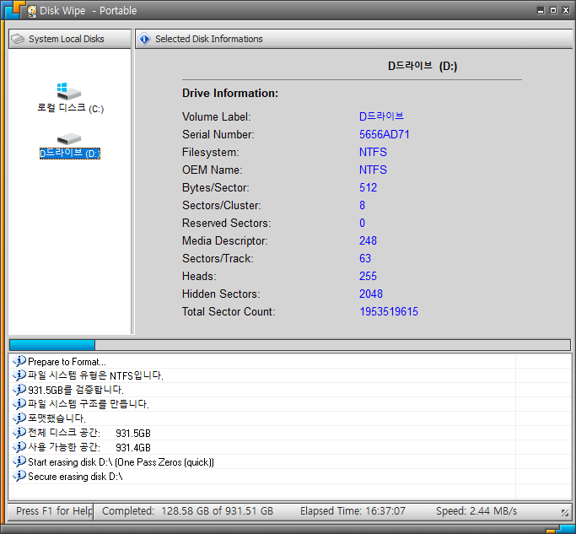Click the info icon beside Selected Disk Informations

[145, 39]
